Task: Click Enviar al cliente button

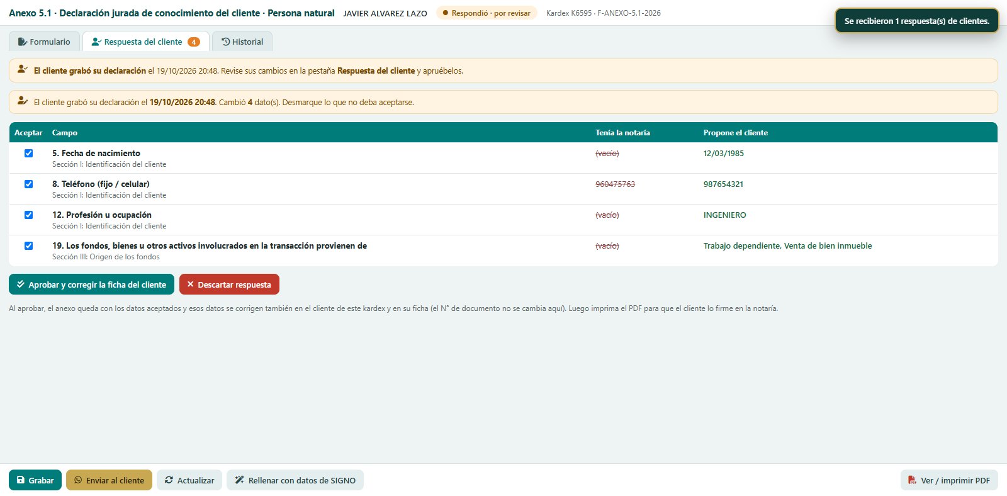Action: 109,480
